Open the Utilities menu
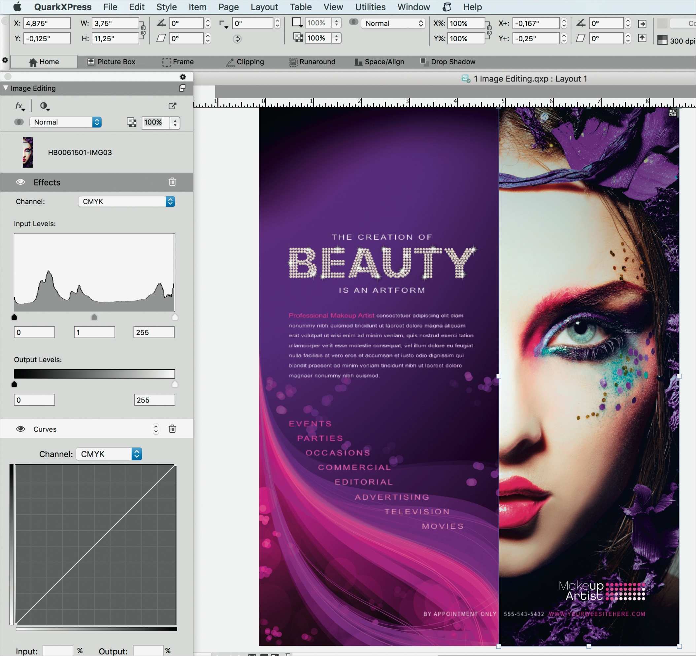Screen dimensions: 696x656 click(x=370, y=7)
